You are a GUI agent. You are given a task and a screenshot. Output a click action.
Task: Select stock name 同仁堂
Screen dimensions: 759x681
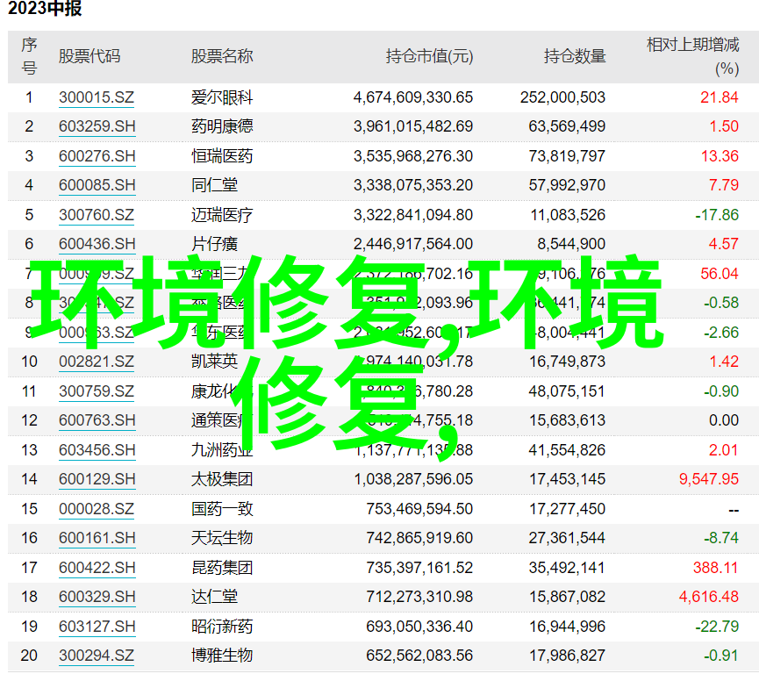click(x=214, y=185)
